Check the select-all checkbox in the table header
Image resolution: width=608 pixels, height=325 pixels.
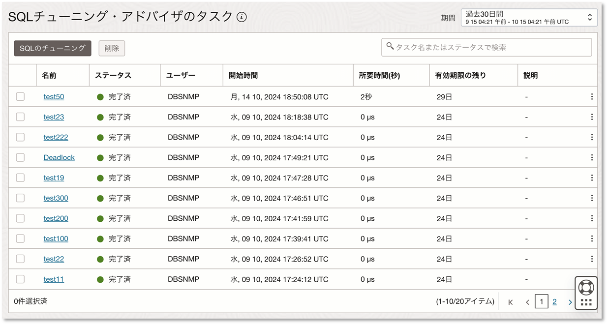20,75
